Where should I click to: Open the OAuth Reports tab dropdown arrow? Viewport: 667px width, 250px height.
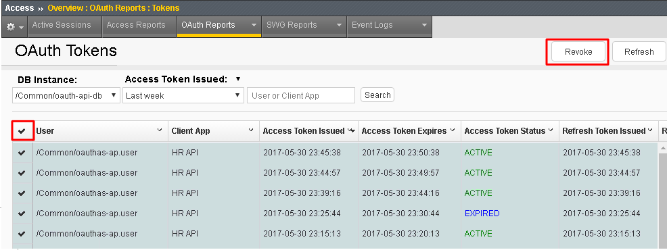pos(254,25)
